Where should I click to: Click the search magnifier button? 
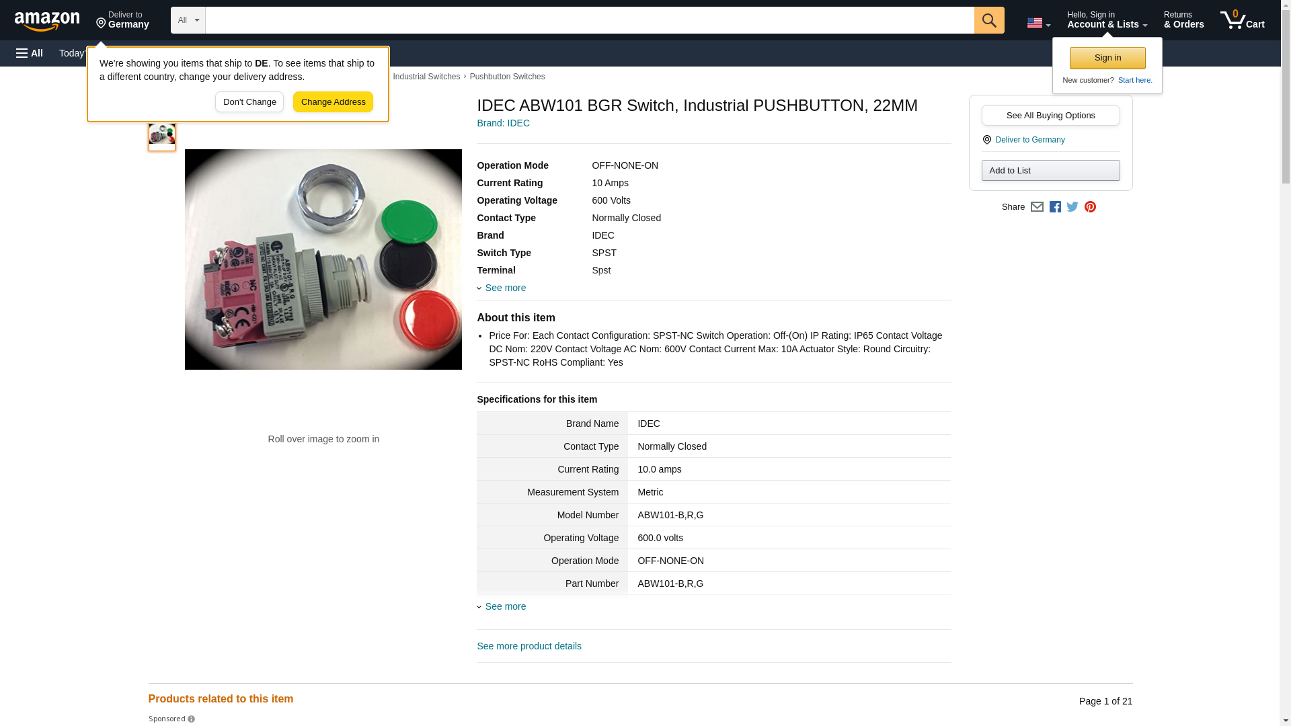[988, 20]
